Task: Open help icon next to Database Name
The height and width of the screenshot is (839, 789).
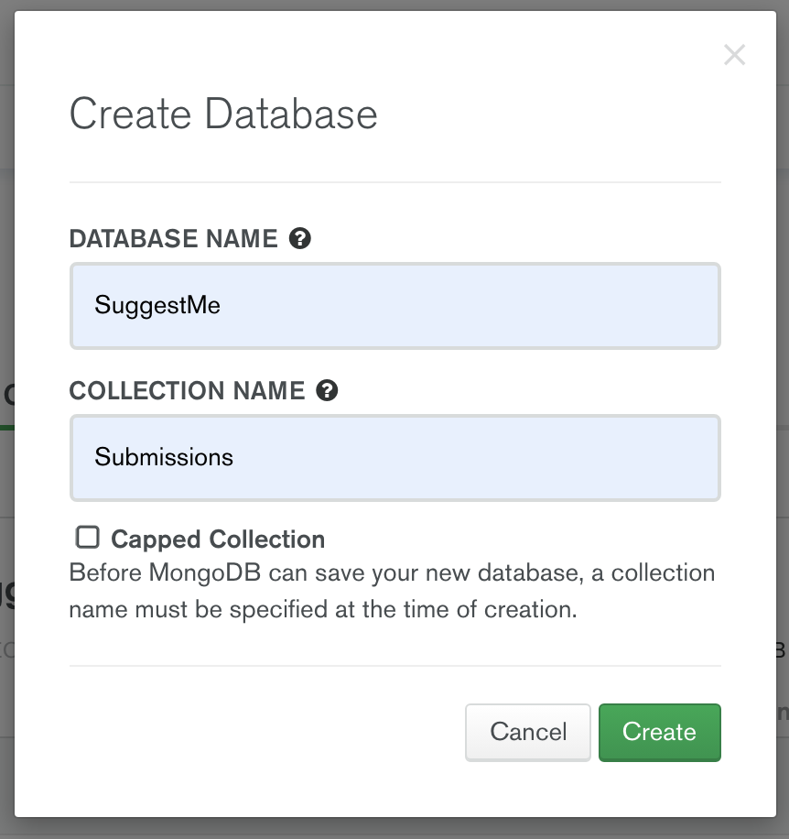Action: [x=299, y=239]
